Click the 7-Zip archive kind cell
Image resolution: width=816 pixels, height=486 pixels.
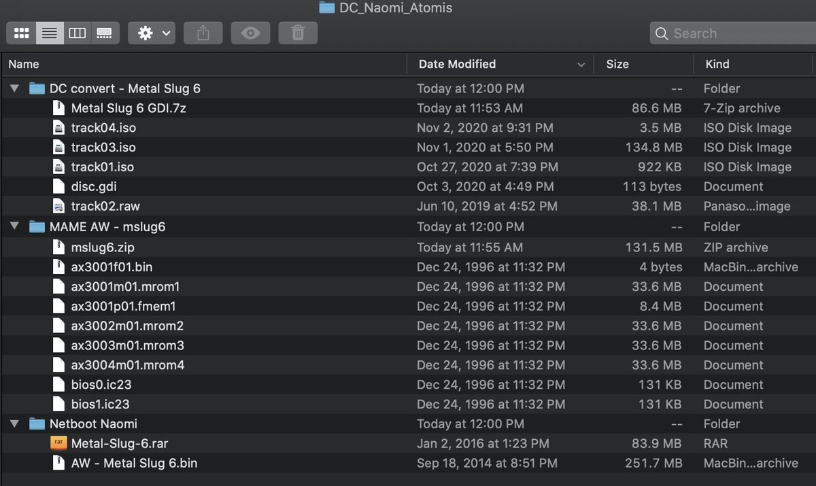point(742,108)
